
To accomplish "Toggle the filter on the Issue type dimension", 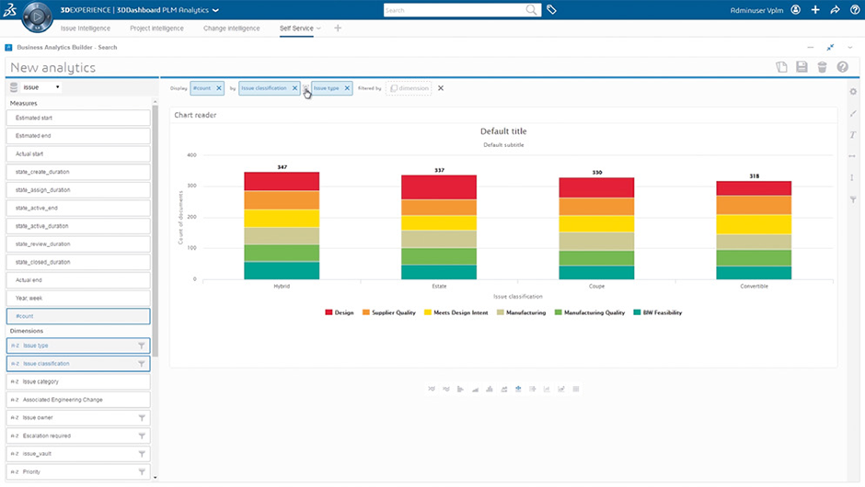I will (142, 345).
